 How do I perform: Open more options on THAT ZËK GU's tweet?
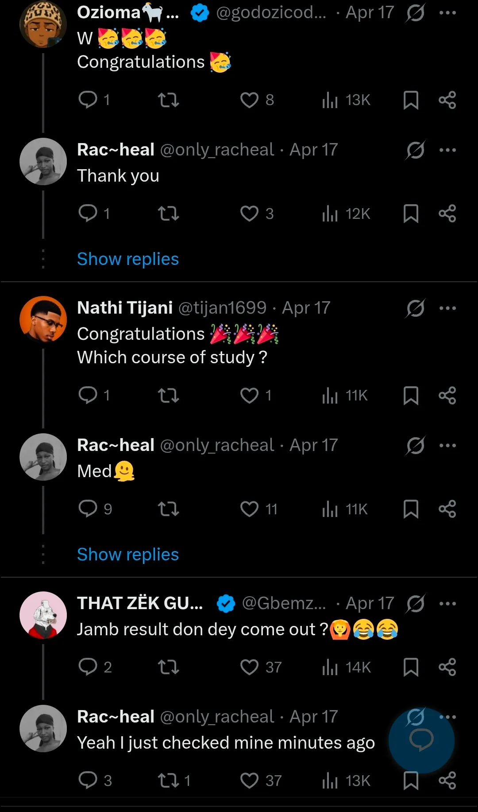click(447, 603)
